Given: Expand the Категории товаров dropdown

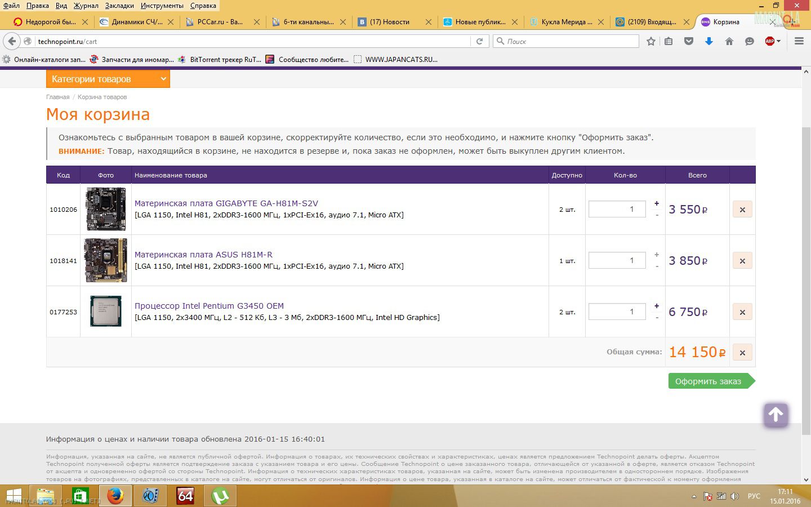Looking at the screenshot, I should [108, 79].
